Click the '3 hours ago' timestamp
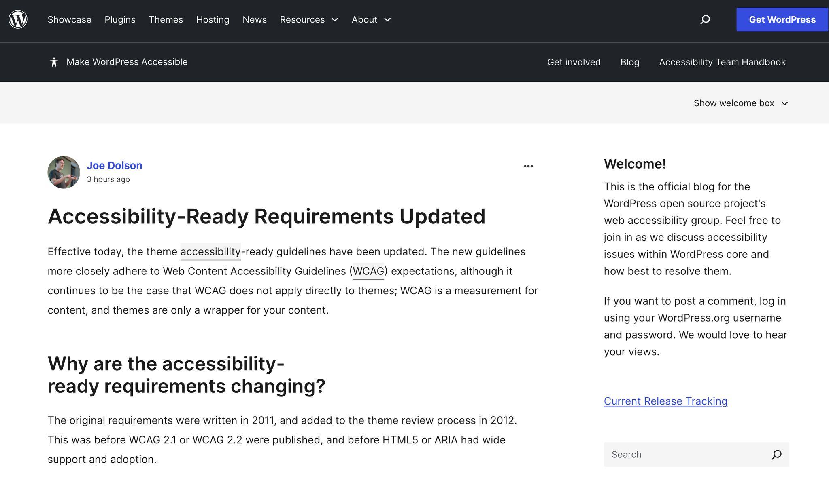The height and width of the screenshot is (487, 829). tap(108, 179)
